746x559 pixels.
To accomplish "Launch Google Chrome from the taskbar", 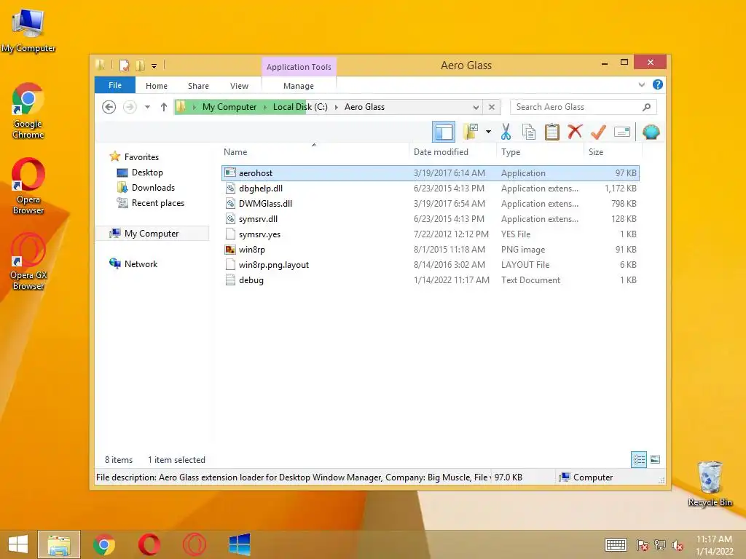I will point(104,544).
